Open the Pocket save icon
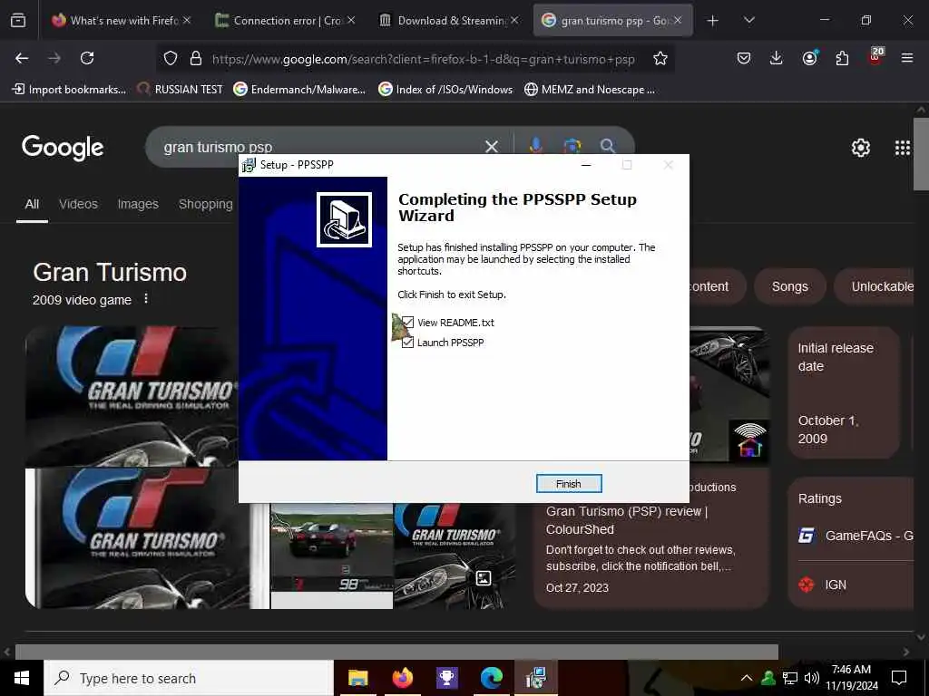The width and height of the screenshot is (929, 696). click(x=744, y=58)
